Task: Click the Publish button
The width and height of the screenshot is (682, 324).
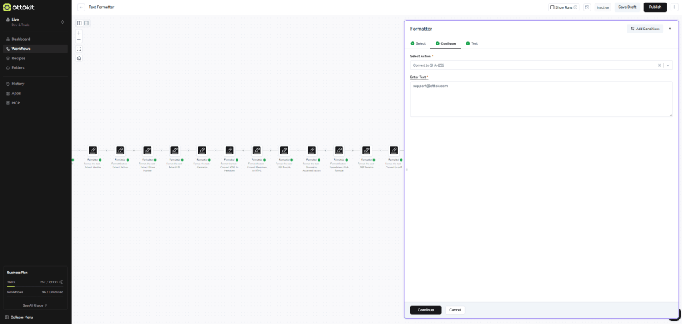Action: (655, 7)
